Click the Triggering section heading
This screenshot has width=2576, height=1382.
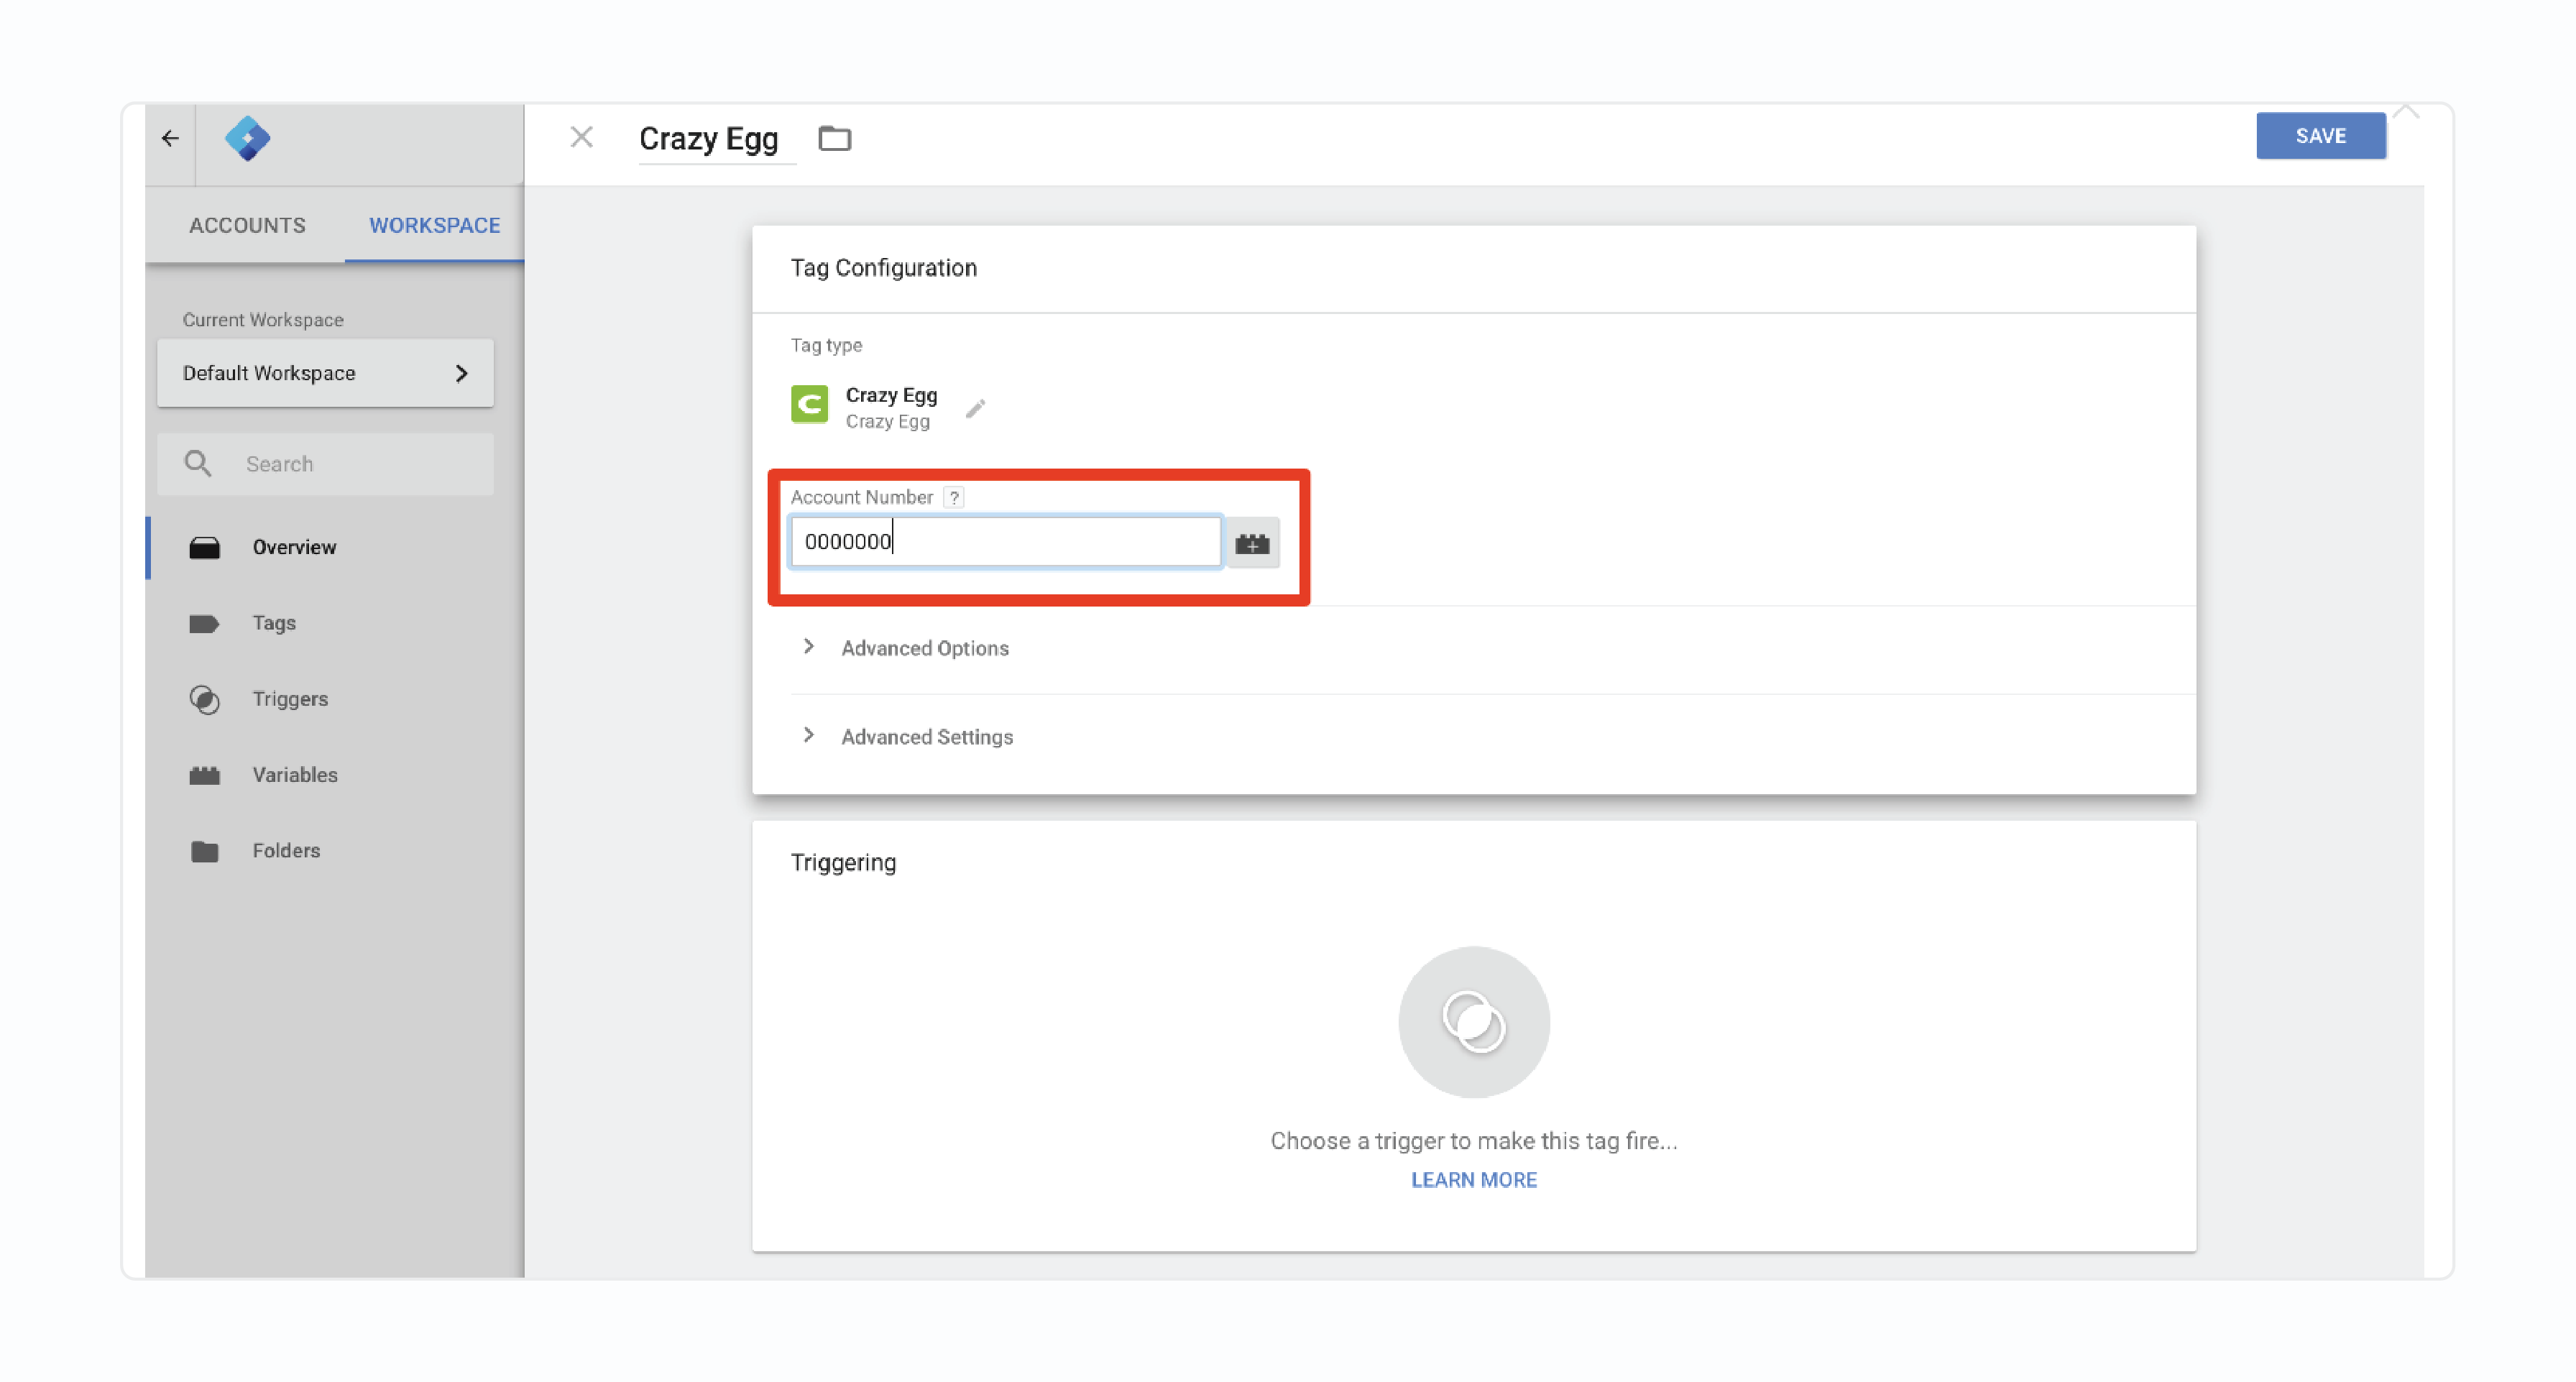843,863
